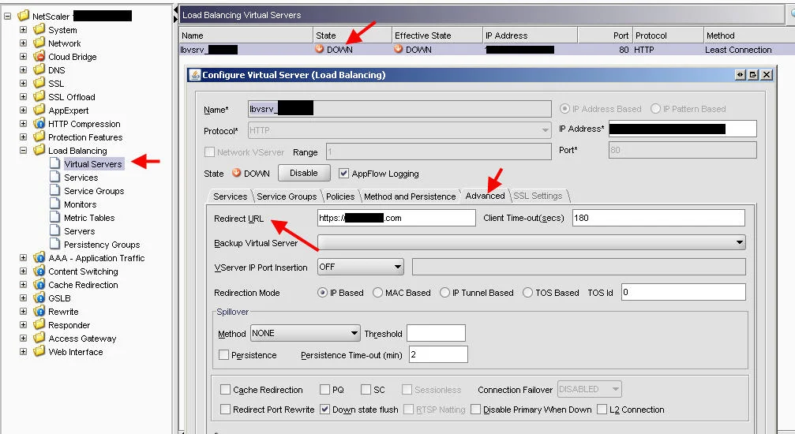Click the Protection Features folder icon
Image resolution: width=795 pixels, height=434 pixels.
39,137
